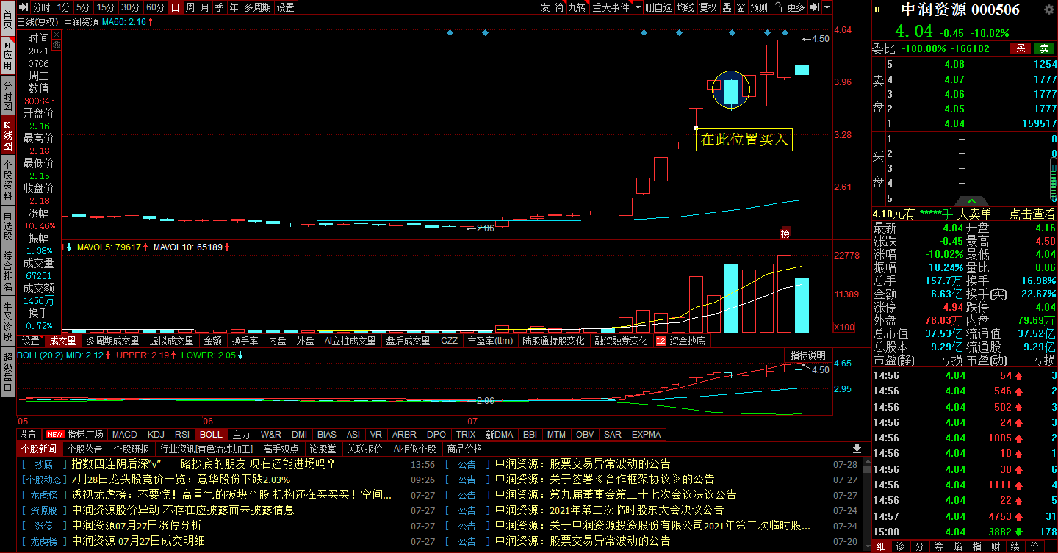Viewport: 1058px width, 553px height.
Task: Open news about 指数四连阴后深V
Action: click(x=204, y=464)
